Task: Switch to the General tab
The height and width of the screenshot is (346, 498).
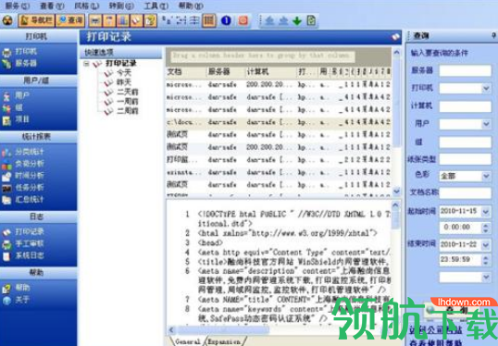Action: 187,341
